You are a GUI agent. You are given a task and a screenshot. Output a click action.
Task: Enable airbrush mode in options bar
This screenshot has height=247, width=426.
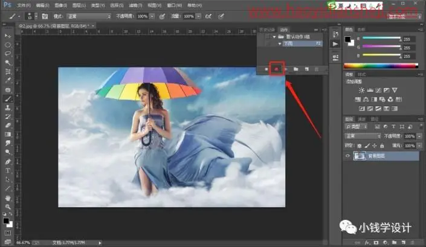click(x=208, y=16)
